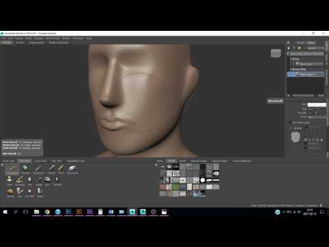Click the Layers panel horizontal scrollbar
Screen dimensions: 329x247
[x=303, y=95]
